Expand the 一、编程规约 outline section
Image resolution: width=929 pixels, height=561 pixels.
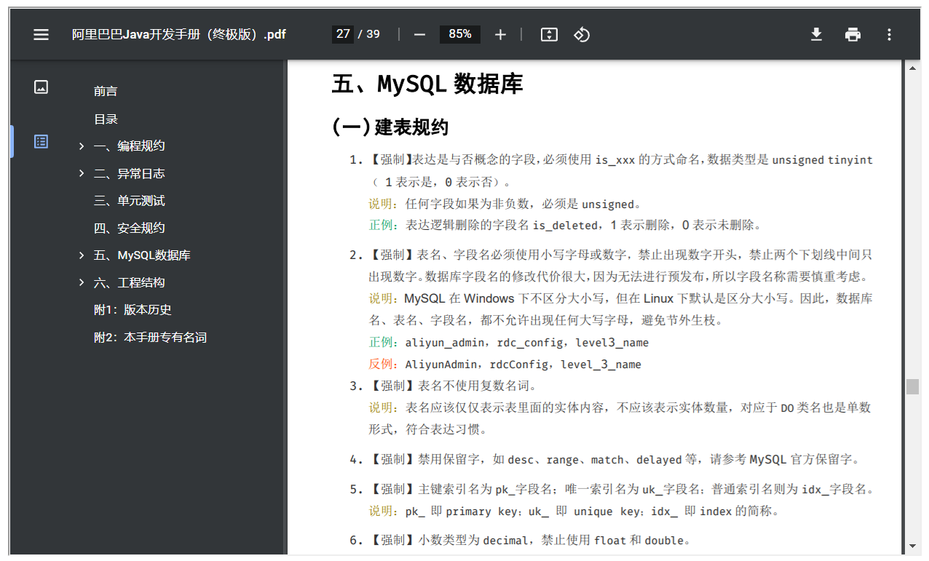tap(82, 146)
